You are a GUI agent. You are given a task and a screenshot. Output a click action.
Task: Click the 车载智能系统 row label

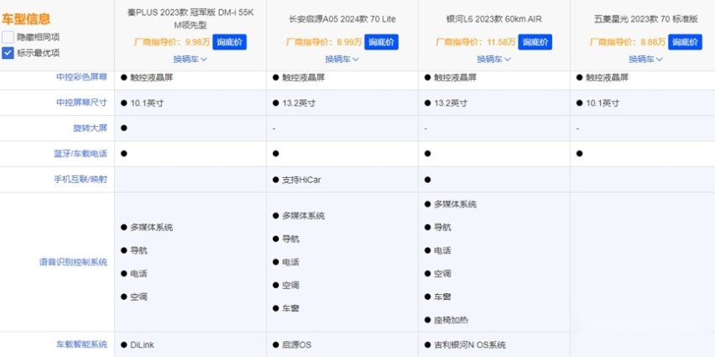tap(81, 344)
